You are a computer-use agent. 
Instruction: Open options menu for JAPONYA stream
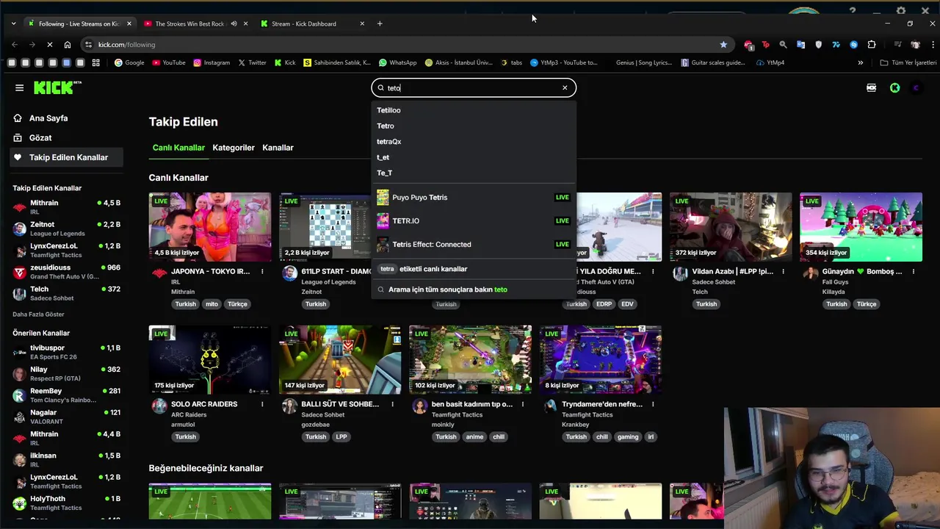pyautogui.click(x=262, y=271)
